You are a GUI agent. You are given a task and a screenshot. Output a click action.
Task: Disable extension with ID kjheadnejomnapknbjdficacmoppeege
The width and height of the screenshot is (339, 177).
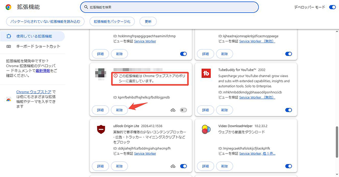(288, 54)
